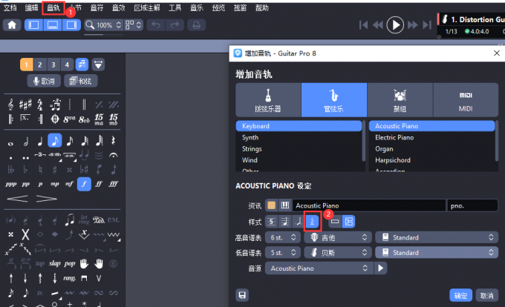The image size is (505, 307).
Task: Click the 取消 button
Action: pyautogui.click(x=486, y=295)
